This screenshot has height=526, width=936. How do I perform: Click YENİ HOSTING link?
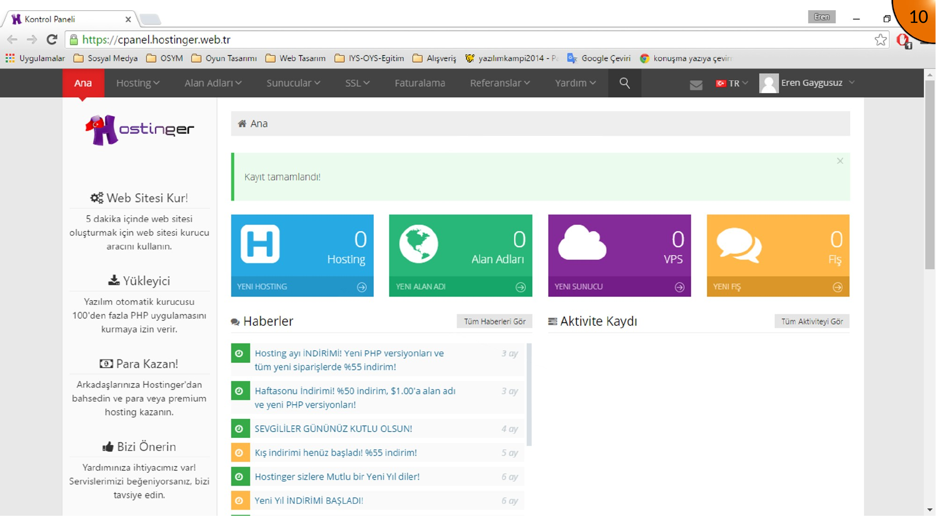[x=262, y=287]
